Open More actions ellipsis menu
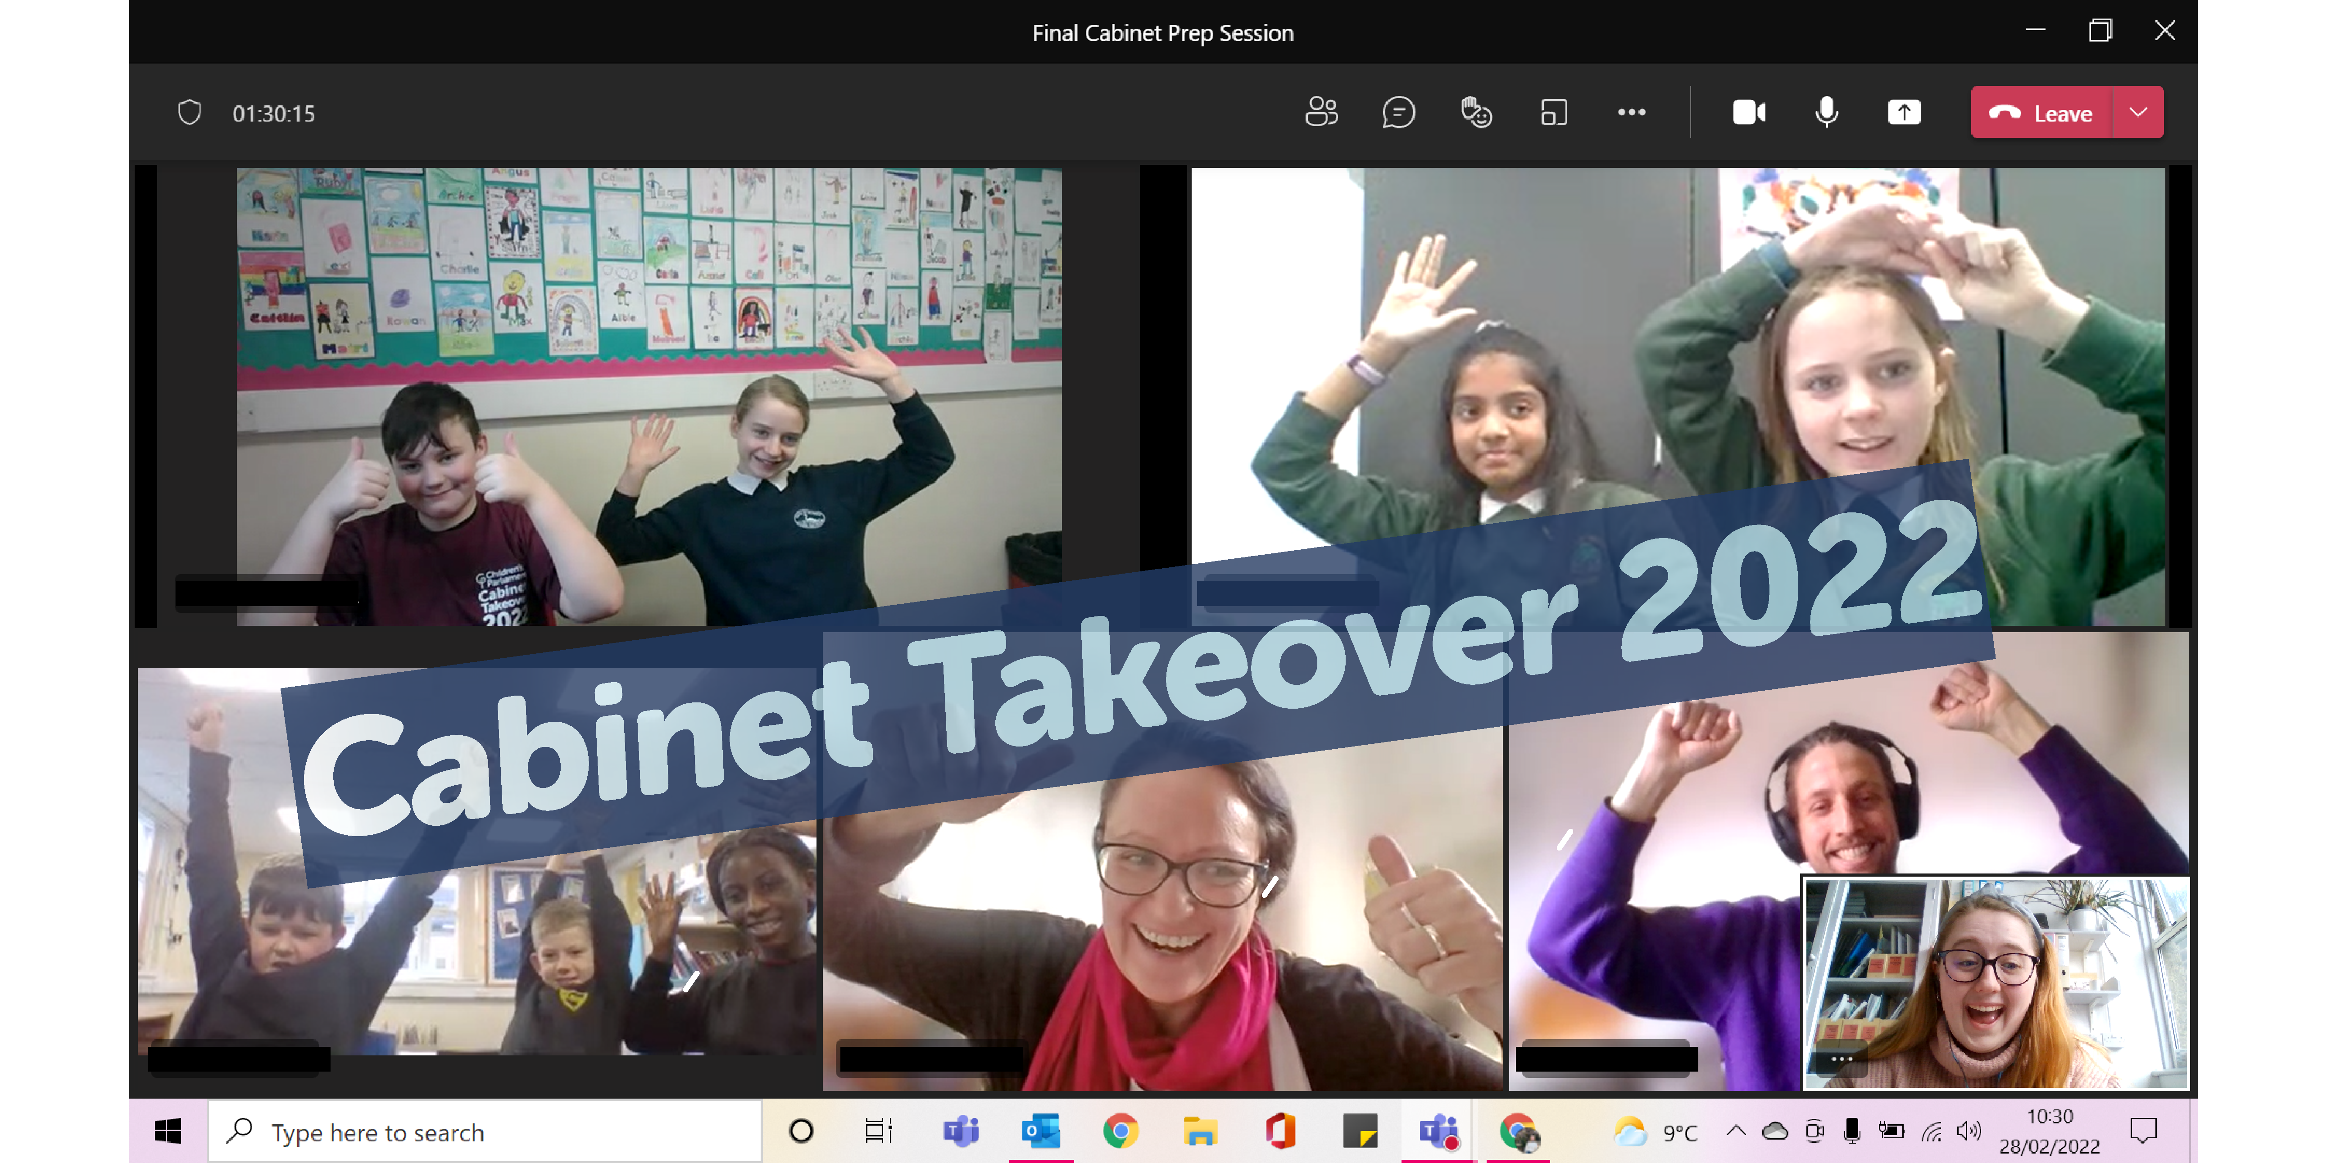This screenshot has height=1163, width=2327. [1632, 113]
